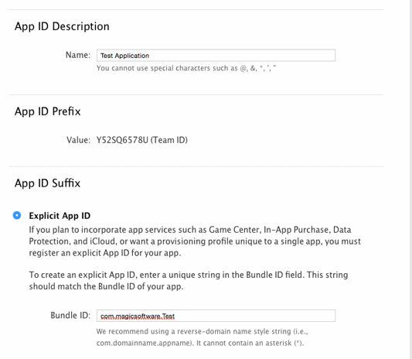
Task: Click the special characters hint text
Action: (x=186, y=68)
